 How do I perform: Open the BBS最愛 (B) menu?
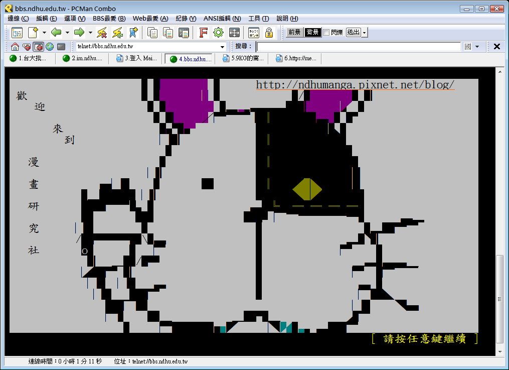tap(109, 19)
